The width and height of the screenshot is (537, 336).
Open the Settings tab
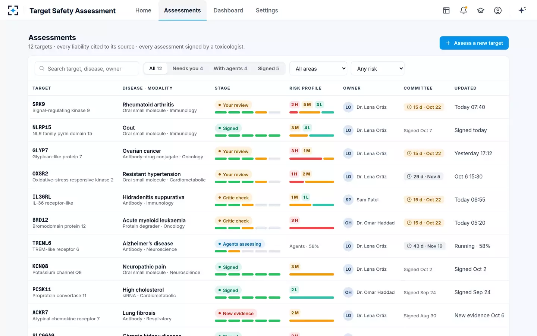267,10
